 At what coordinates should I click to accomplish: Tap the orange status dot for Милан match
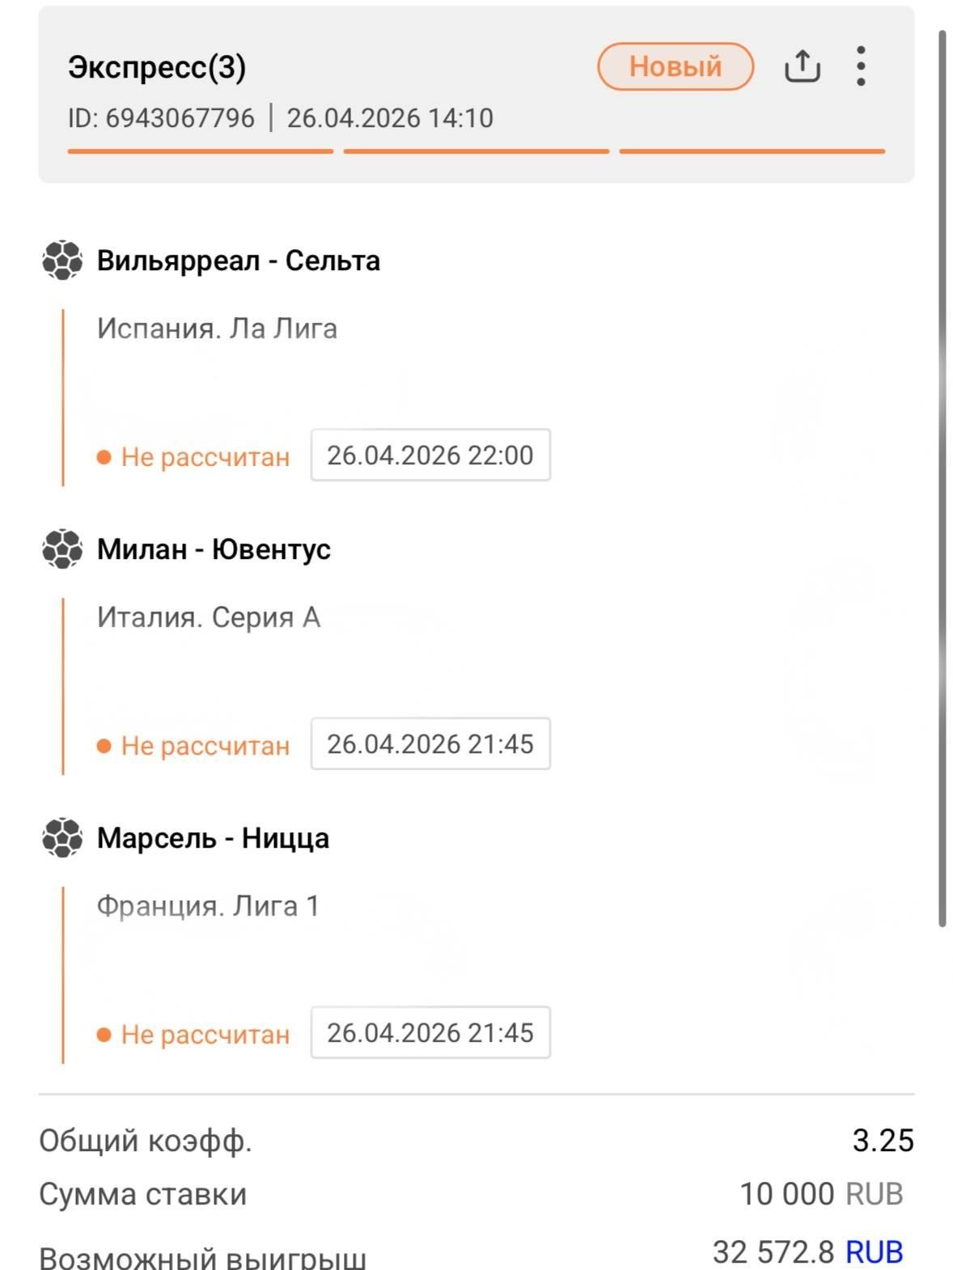(x=104, y=746)
